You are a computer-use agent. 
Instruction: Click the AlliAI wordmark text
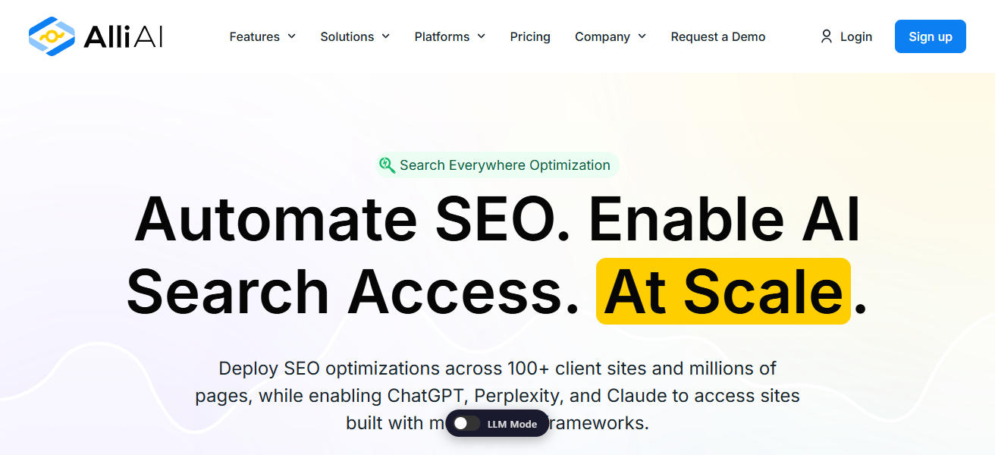pyautogui.click(x=123, y=36)
